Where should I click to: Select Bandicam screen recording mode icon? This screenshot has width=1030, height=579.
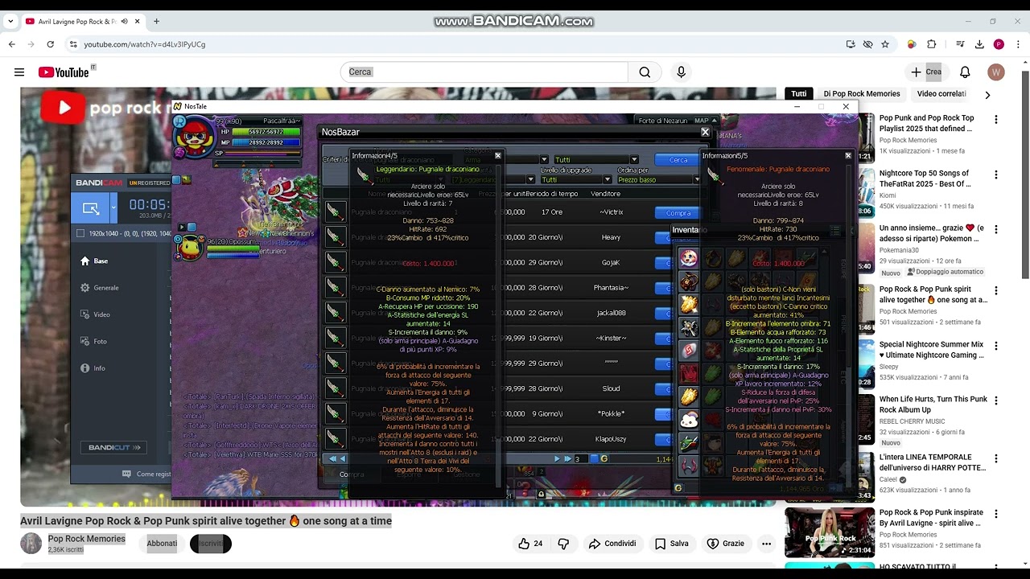90,209
